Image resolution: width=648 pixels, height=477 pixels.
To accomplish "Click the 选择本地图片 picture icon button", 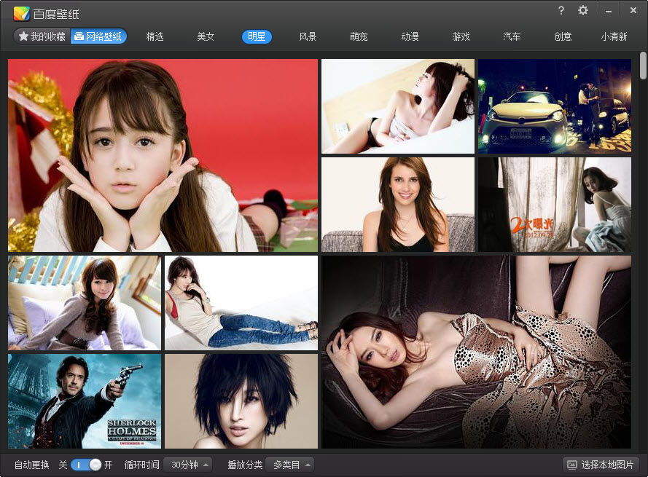I will coord(601,465).
